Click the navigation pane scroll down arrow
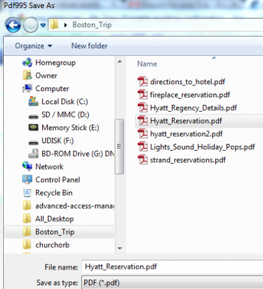263x289 pixels. (120, 249)
